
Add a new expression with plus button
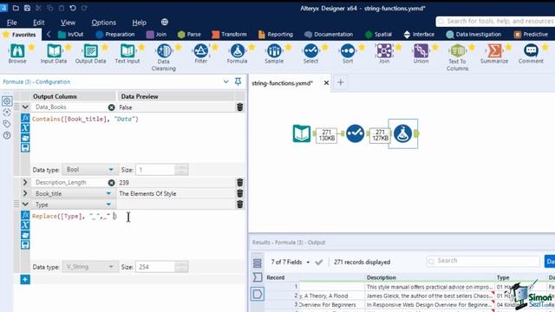pyautogui.click(x=25, y=279)
